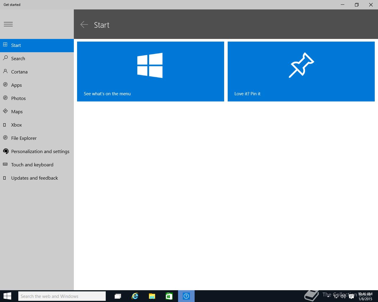Open the Photos topic
This screenshot has width=378, height=302.
coord(37,99)
